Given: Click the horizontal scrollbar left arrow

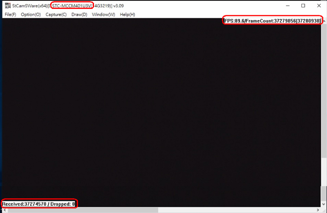Looking at the screenshot, I should [x=4, y=210].
